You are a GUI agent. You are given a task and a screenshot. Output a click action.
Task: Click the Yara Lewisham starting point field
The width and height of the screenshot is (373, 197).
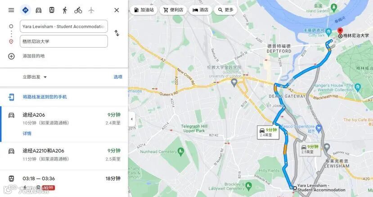tap(64, 26)
